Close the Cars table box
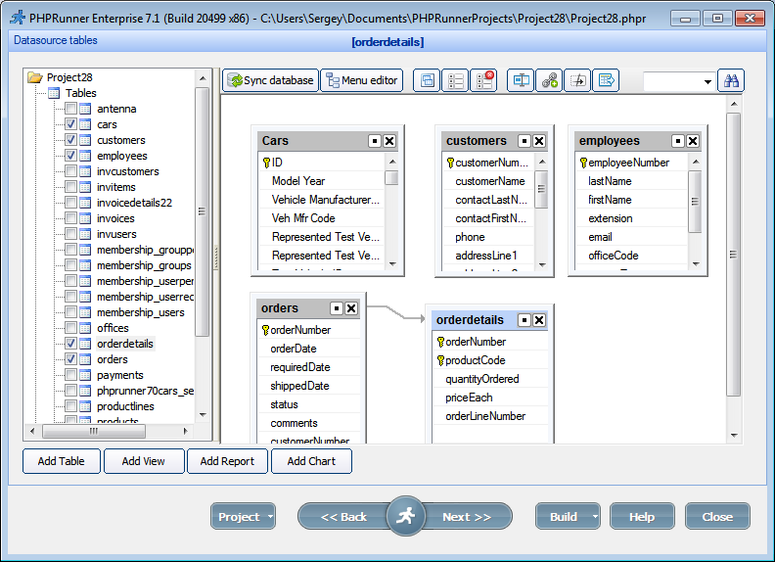The height and width of the screenshot is (562, 775). (389, 141)
